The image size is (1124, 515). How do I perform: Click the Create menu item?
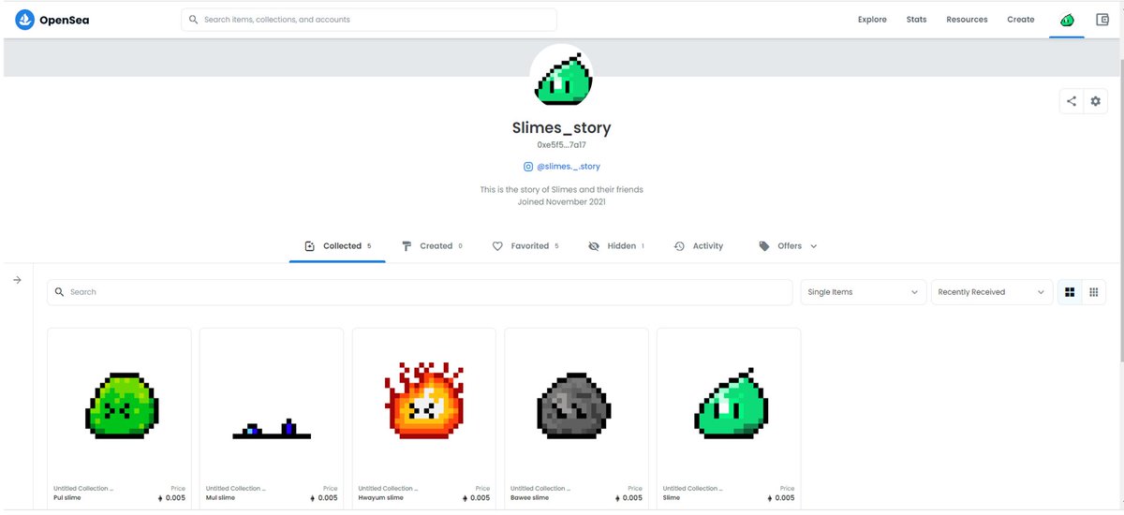[1020, 20]
